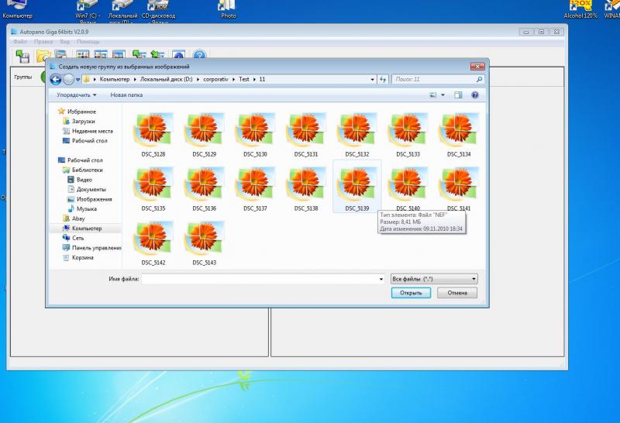
Task: Open dialog help via blue question icon
Action: [x=475, y=95]
